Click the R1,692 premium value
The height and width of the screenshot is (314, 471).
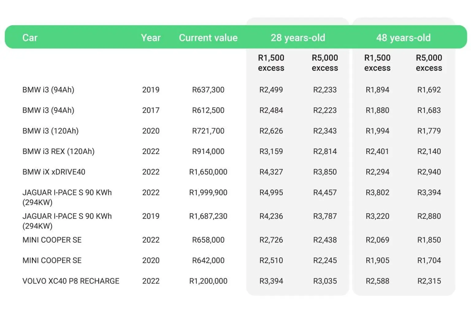429,90
